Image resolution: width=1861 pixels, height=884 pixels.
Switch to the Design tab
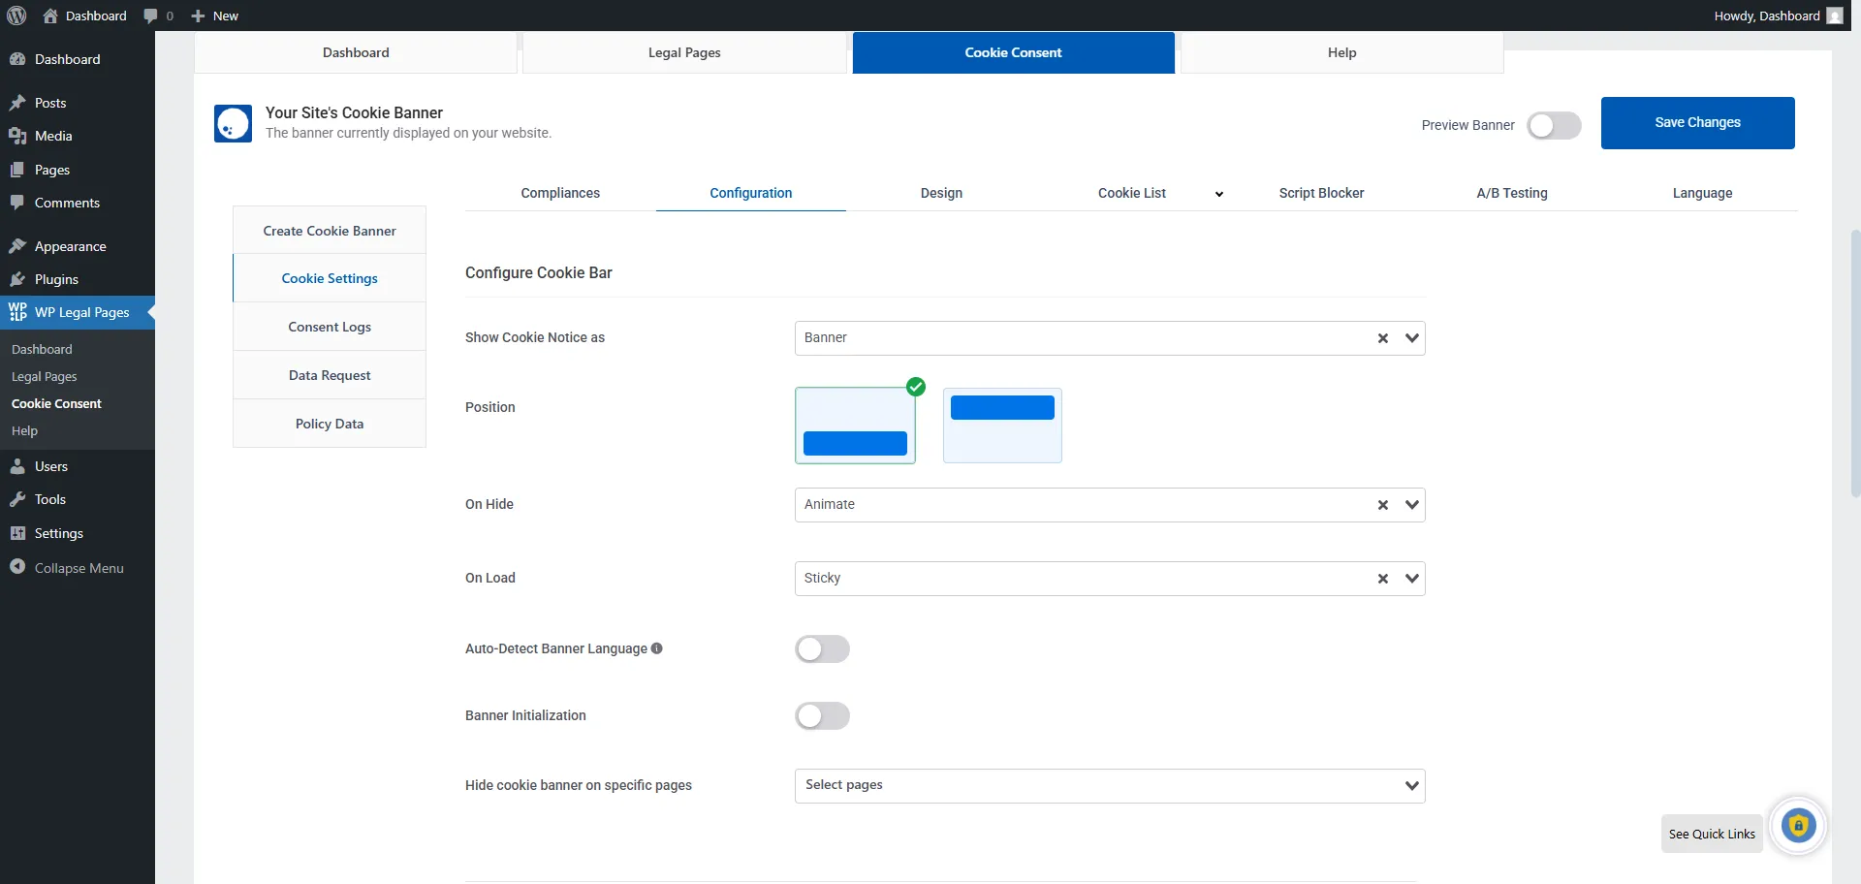[x=940, y=193]
